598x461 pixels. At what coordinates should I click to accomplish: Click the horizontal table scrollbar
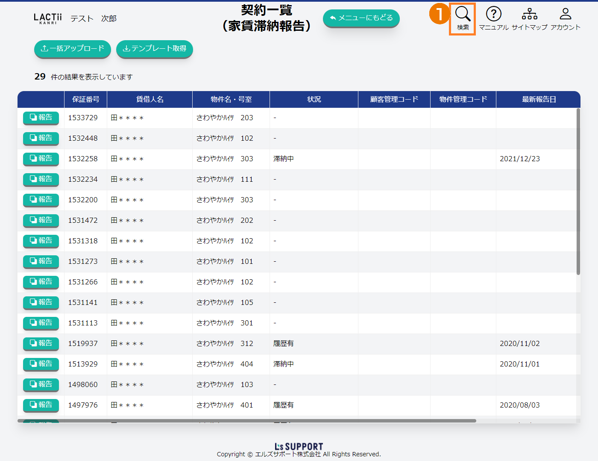247,421
